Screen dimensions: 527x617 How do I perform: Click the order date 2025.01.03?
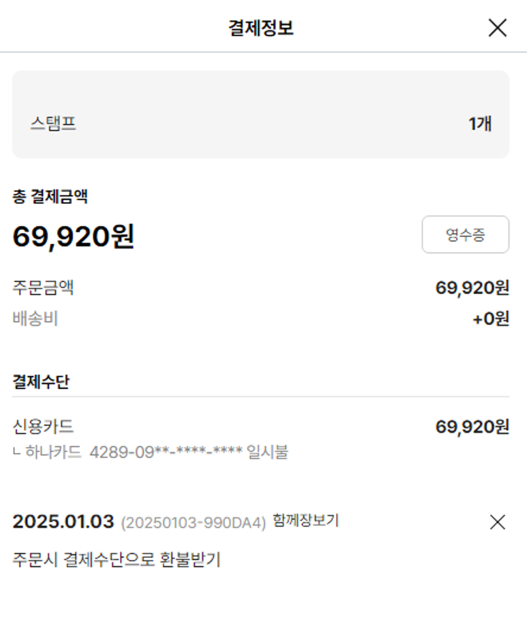point(63,522)
